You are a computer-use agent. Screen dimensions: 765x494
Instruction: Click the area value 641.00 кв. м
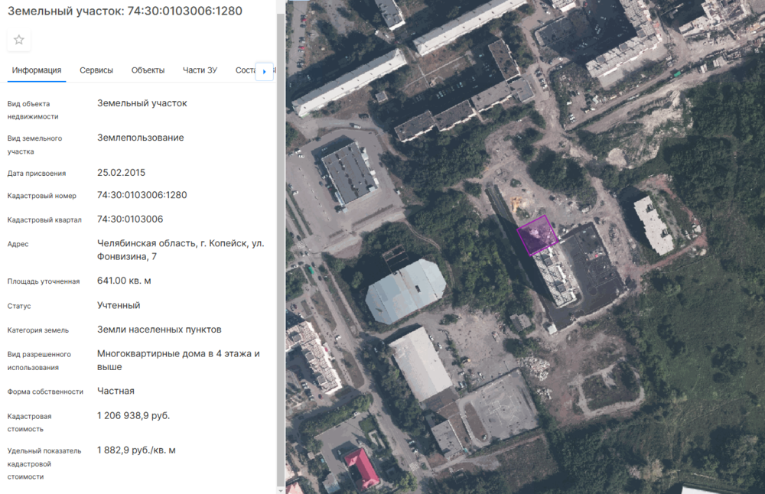click(124, 281)
